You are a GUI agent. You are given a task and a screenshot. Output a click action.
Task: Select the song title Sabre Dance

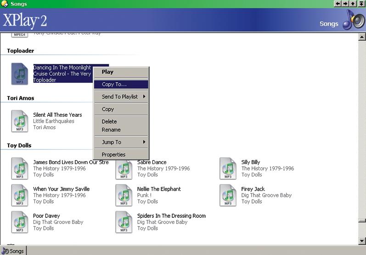pos(152,162)
